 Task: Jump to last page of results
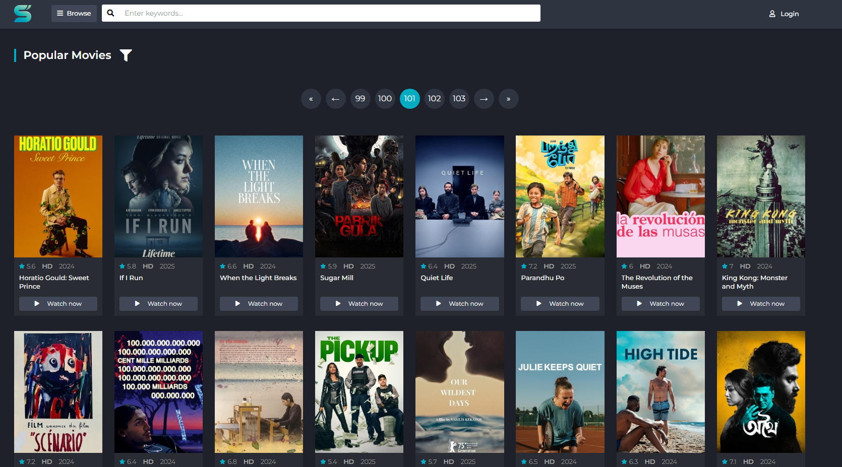[x=509, y=99]
